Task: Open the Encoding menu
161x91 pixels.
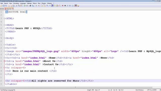Action: click(x=16, y=3)
